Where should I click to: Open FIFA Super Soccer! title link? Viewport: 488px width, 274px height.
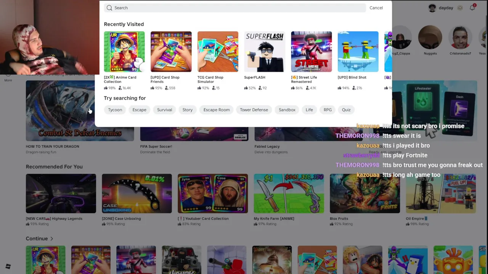pyautogui.click(x=156, y=146)
